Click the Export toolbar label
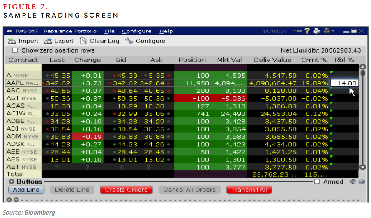This screenshot has width=371, height=218. [64, 41]
